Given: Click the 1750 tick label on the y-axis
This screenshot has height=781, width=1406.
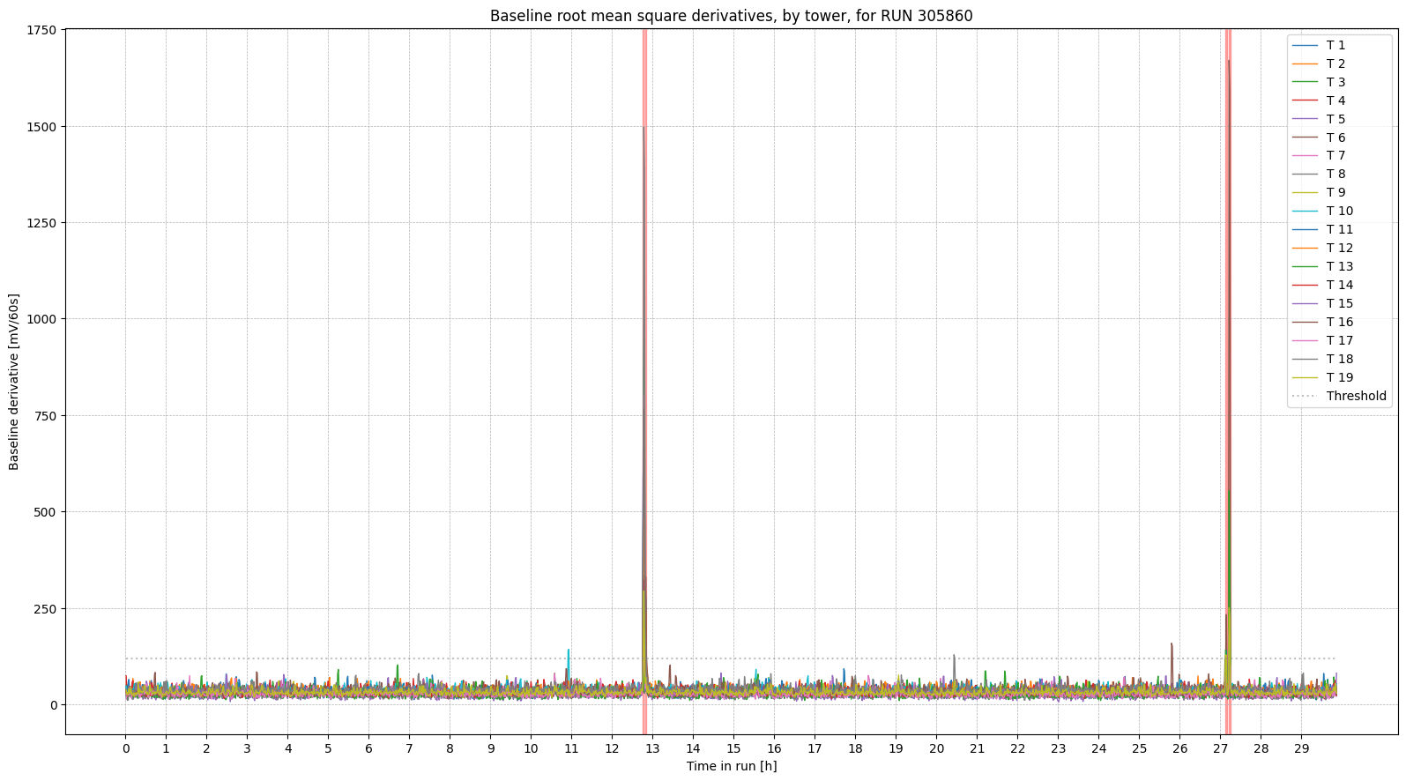Looking at the screenshot, I should click(x=41, y=30).
